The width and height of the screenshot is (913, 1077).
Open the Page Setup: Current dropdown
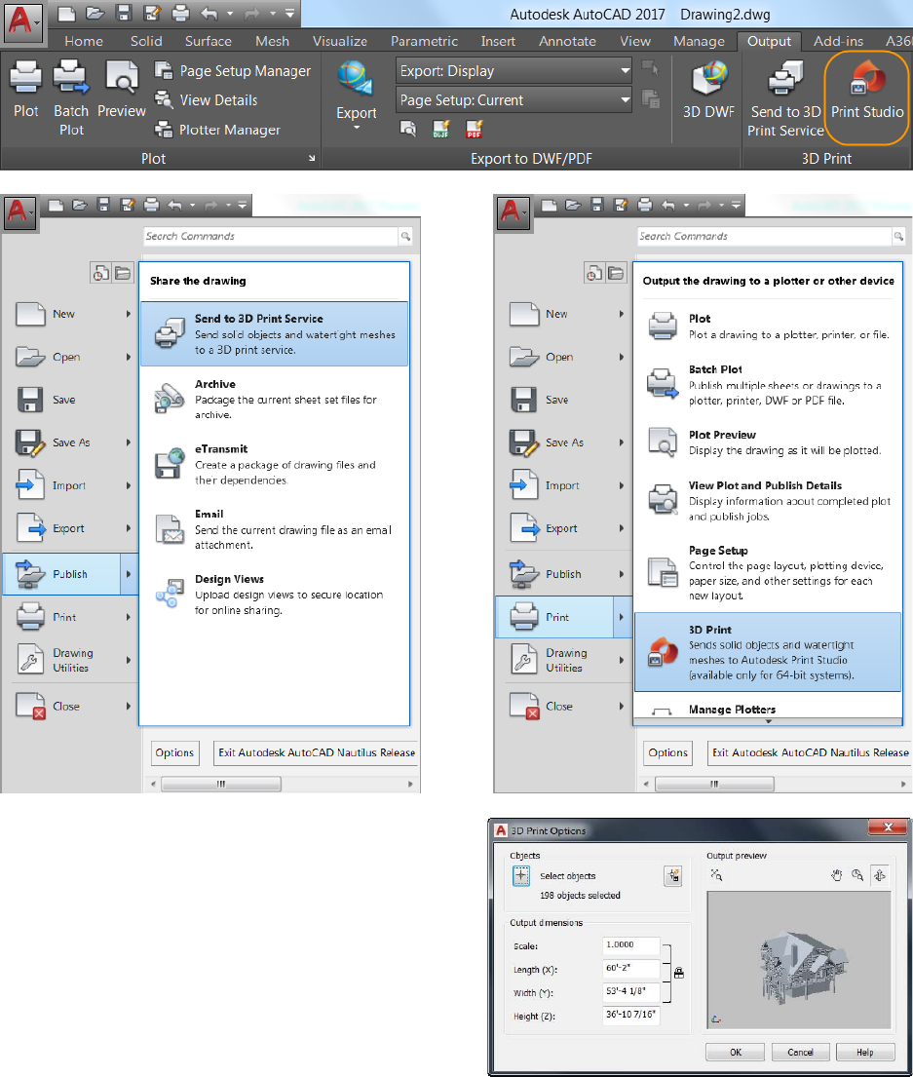pos(514,100)
